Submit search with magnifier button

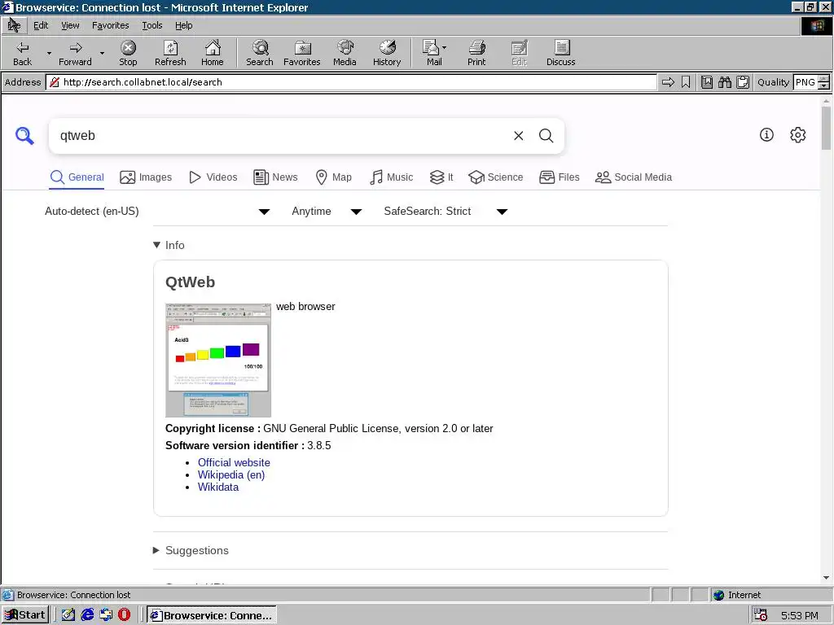pos(546,136)
